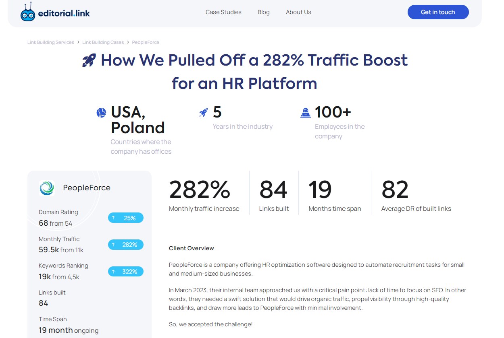The height and width of the screenshot is (338, 504).
Task: Click the editorial.link brand name text
Action: 64,13
